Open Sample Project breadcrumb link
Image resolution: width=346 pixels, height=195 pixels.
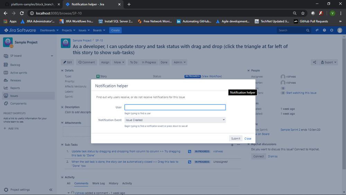coord(82,41)
